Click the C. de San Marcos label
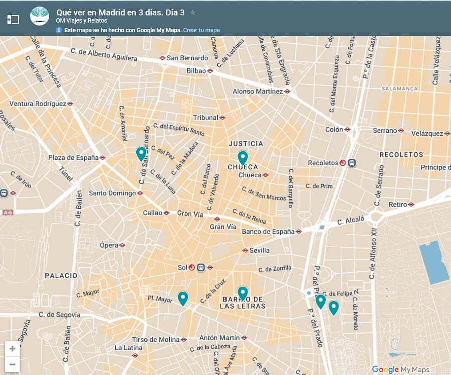 (264, 194)
